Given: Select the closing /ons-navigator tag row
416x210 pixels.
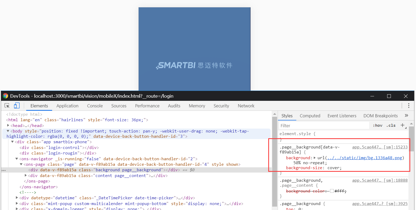Looking at the screenshot, I should 39,187.
